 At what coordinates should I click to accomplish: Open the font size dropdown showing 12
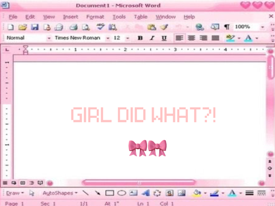[128, 38]
